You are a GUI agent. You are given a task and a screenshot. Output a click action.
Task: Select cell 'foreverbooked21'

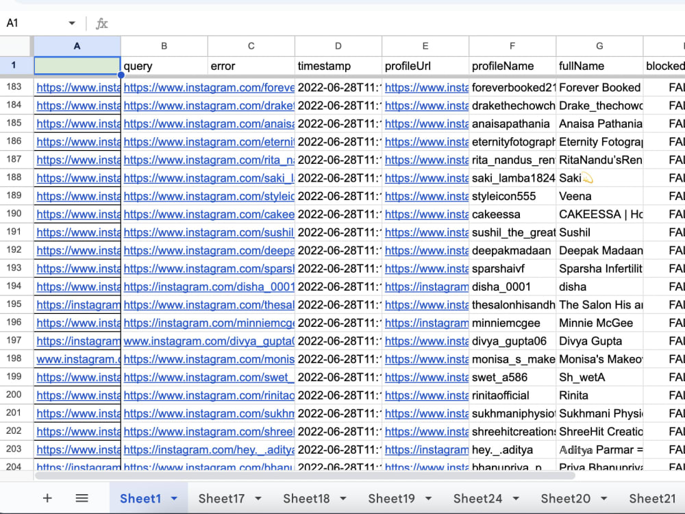coord(512,88)
